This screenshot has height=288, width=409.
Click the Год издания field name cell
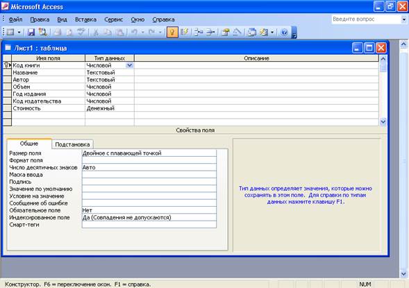48,94
